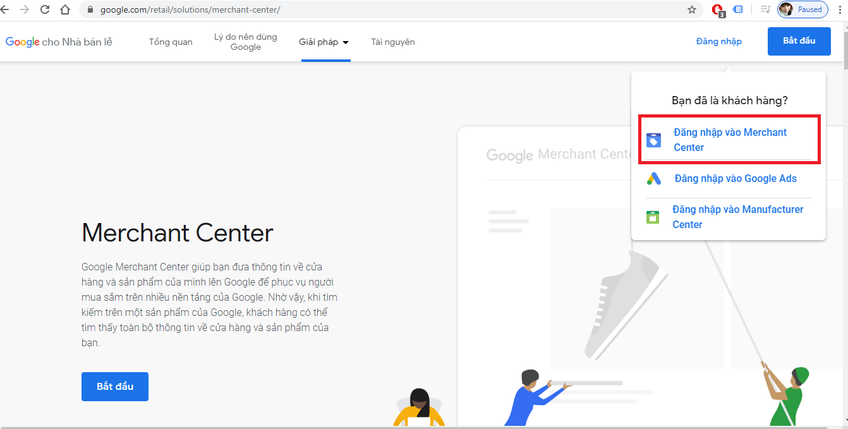The height and width of the screenshot is (429, 848).
Task: Select Đăng nhập vào Google Ads link
Action: pos(736,179)
